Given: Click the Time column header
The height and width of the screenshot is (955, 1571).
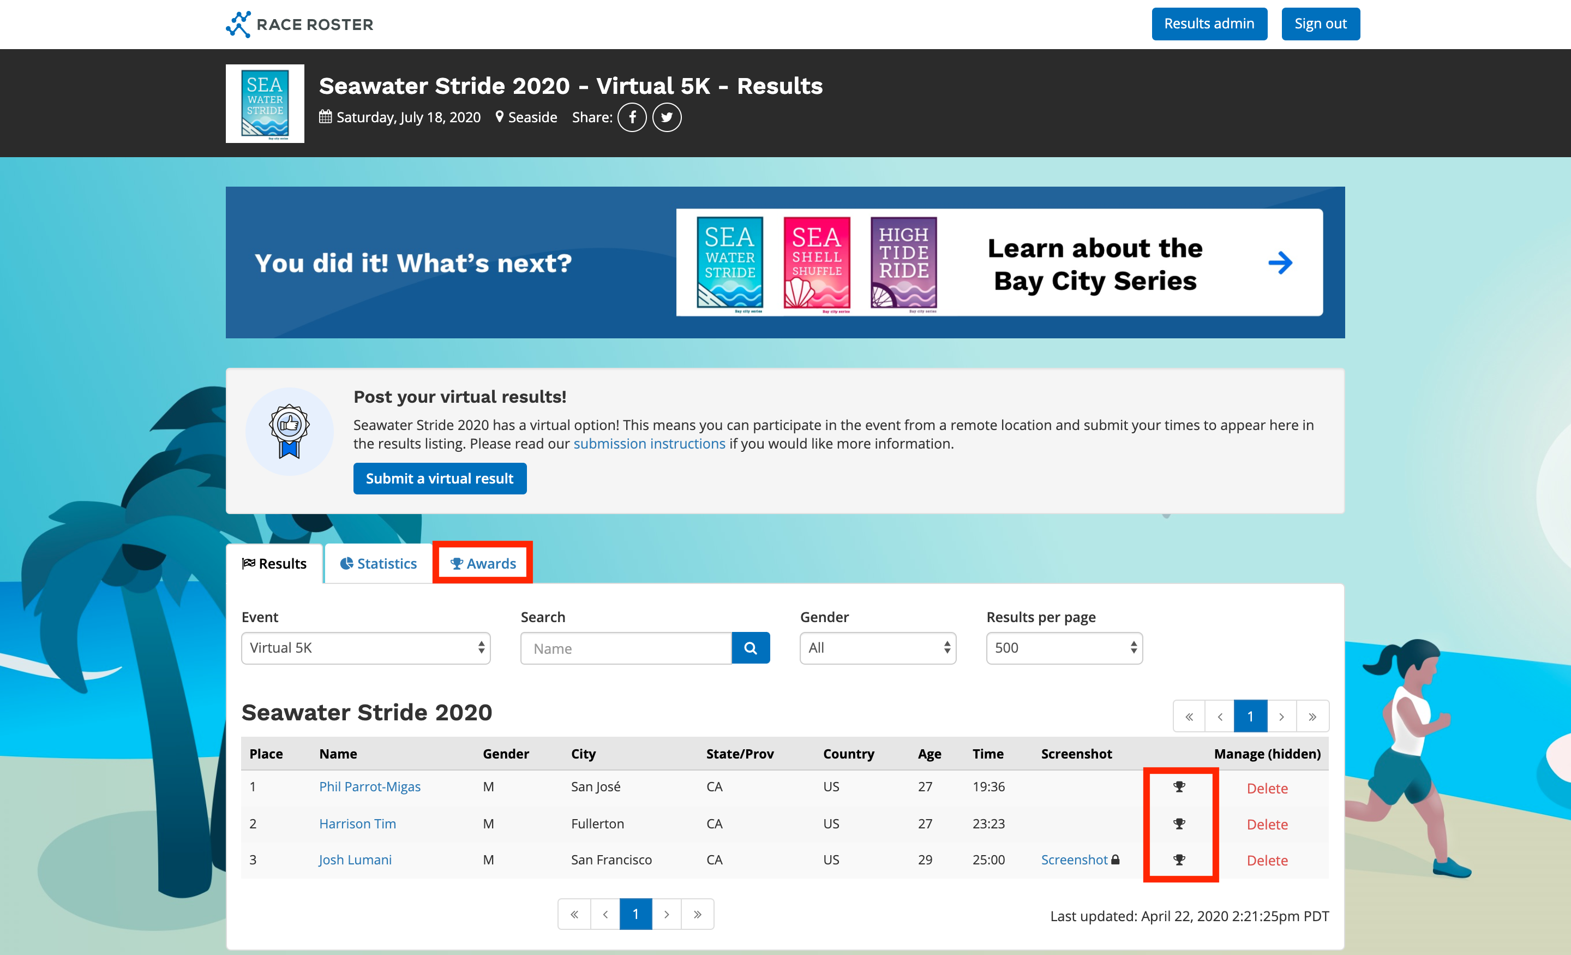Looking at the screenshot, I should 988,754.
